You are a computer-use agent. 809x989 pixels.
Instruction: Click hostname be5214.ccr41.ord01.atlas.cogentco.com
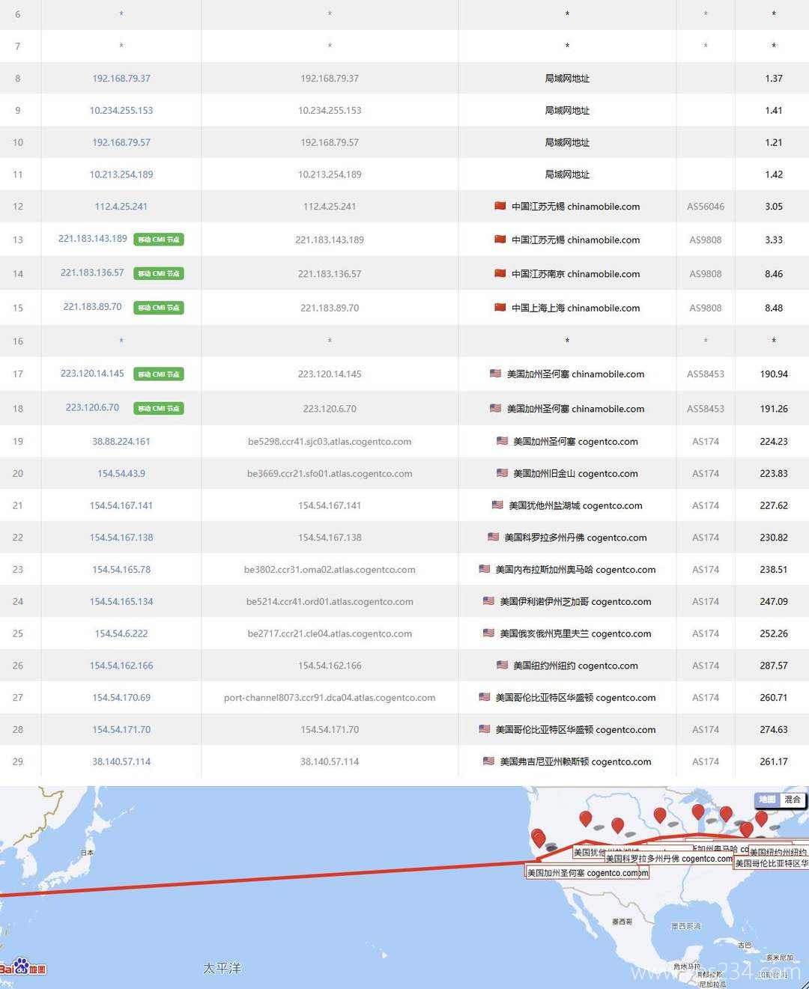coord(330,601)
